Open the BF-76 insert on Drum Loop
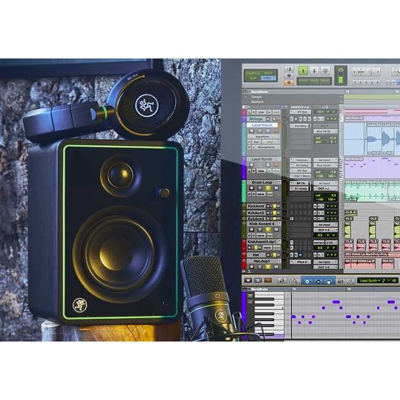This screenshot has height=400, width=400. [x=300, y=183]
